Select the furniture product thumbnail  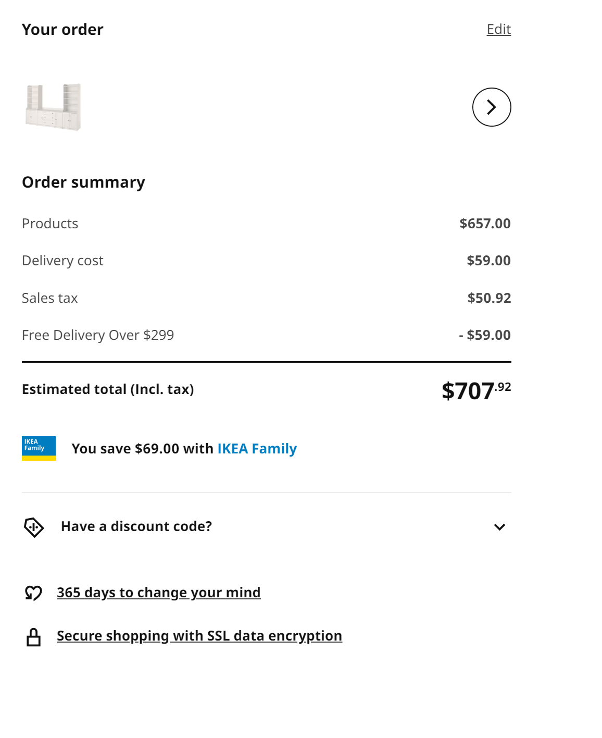pos(53,106)
